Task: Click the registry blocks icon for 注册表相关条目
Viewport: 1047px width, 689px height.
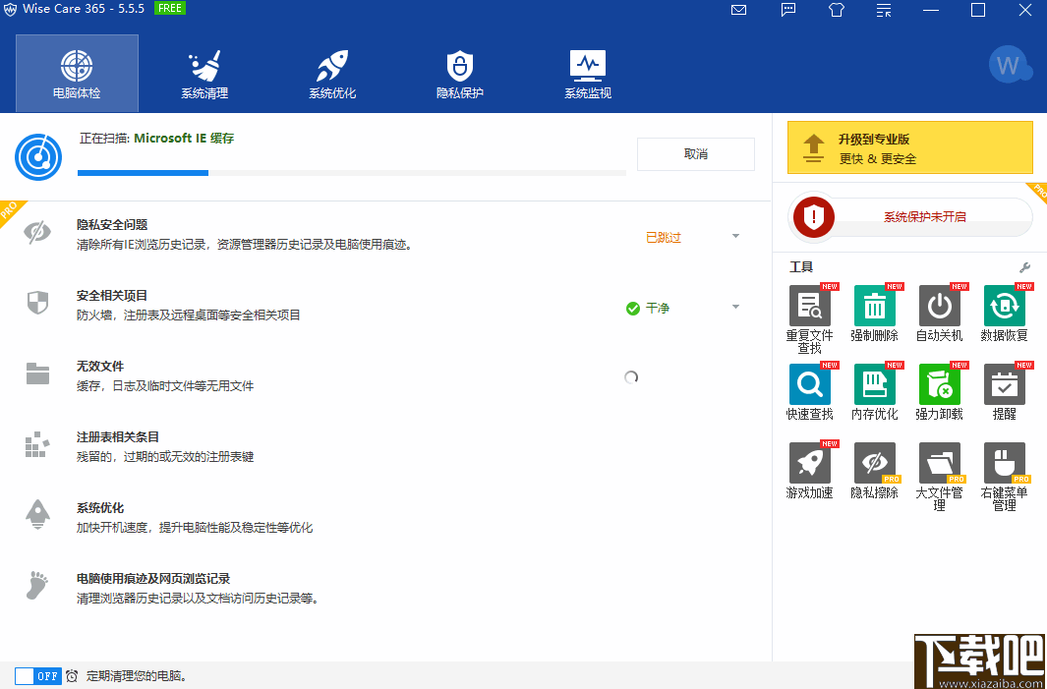Action: [x=36, y=444]
